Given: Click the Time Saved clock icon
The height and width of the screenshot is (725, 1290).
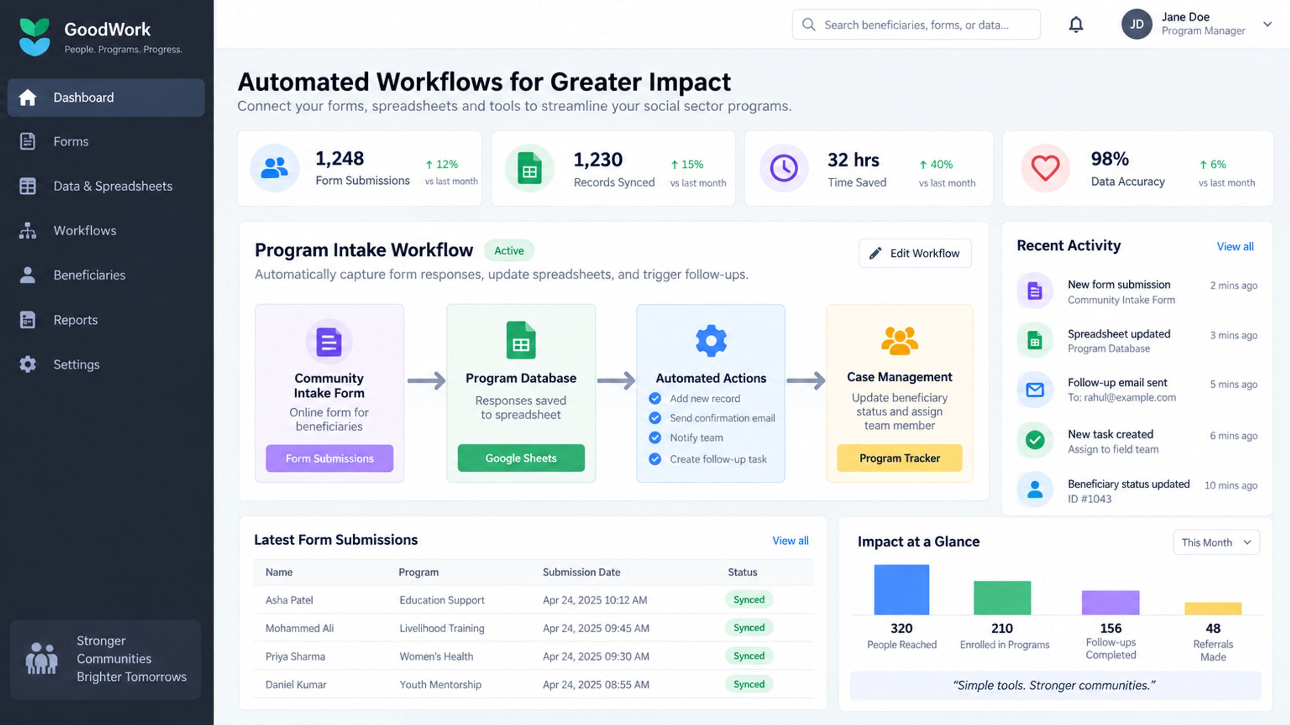Looking at the screenshot, I should tap(784, 168).
